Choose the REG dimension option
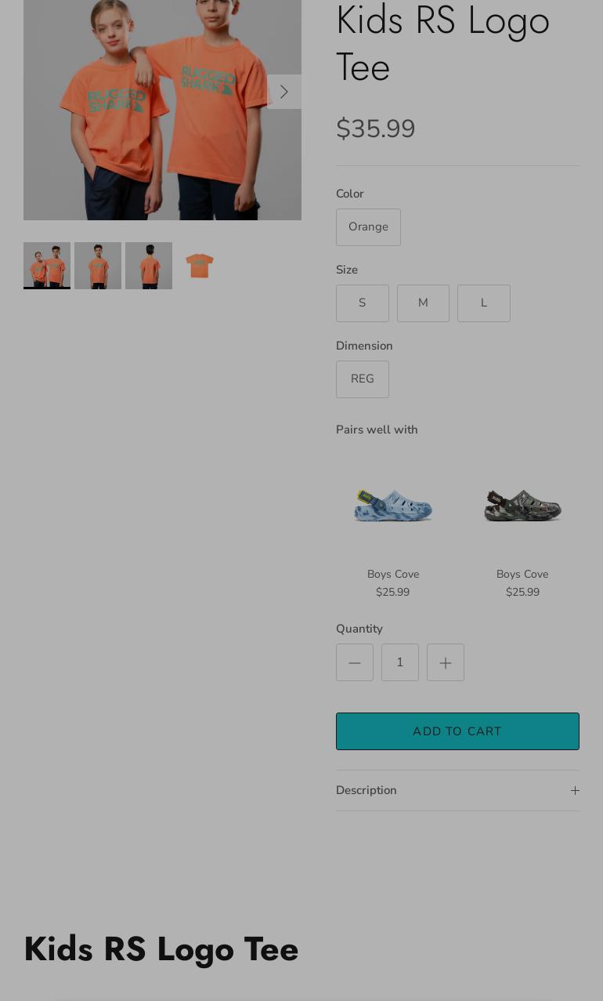 coord(363,379)
